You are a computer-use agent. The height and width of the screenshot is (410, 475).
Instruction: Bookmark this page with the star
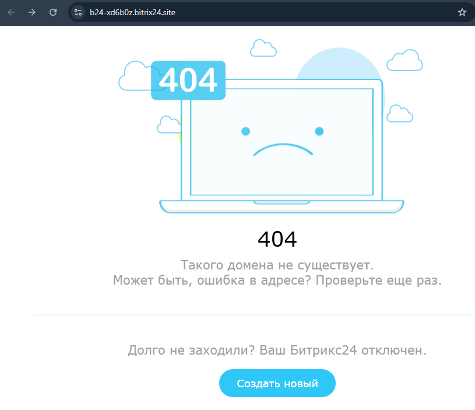pyautogui.click(x=462, y=12)
